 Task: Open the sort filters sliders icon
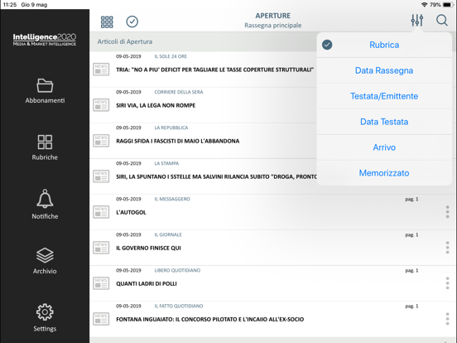pyautogui.click(x=417, y=21)
